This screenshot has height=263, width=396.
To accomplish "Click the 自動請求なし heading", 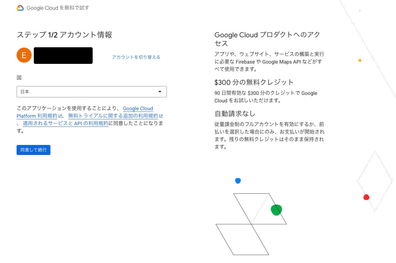I will (x=235, y=113).
